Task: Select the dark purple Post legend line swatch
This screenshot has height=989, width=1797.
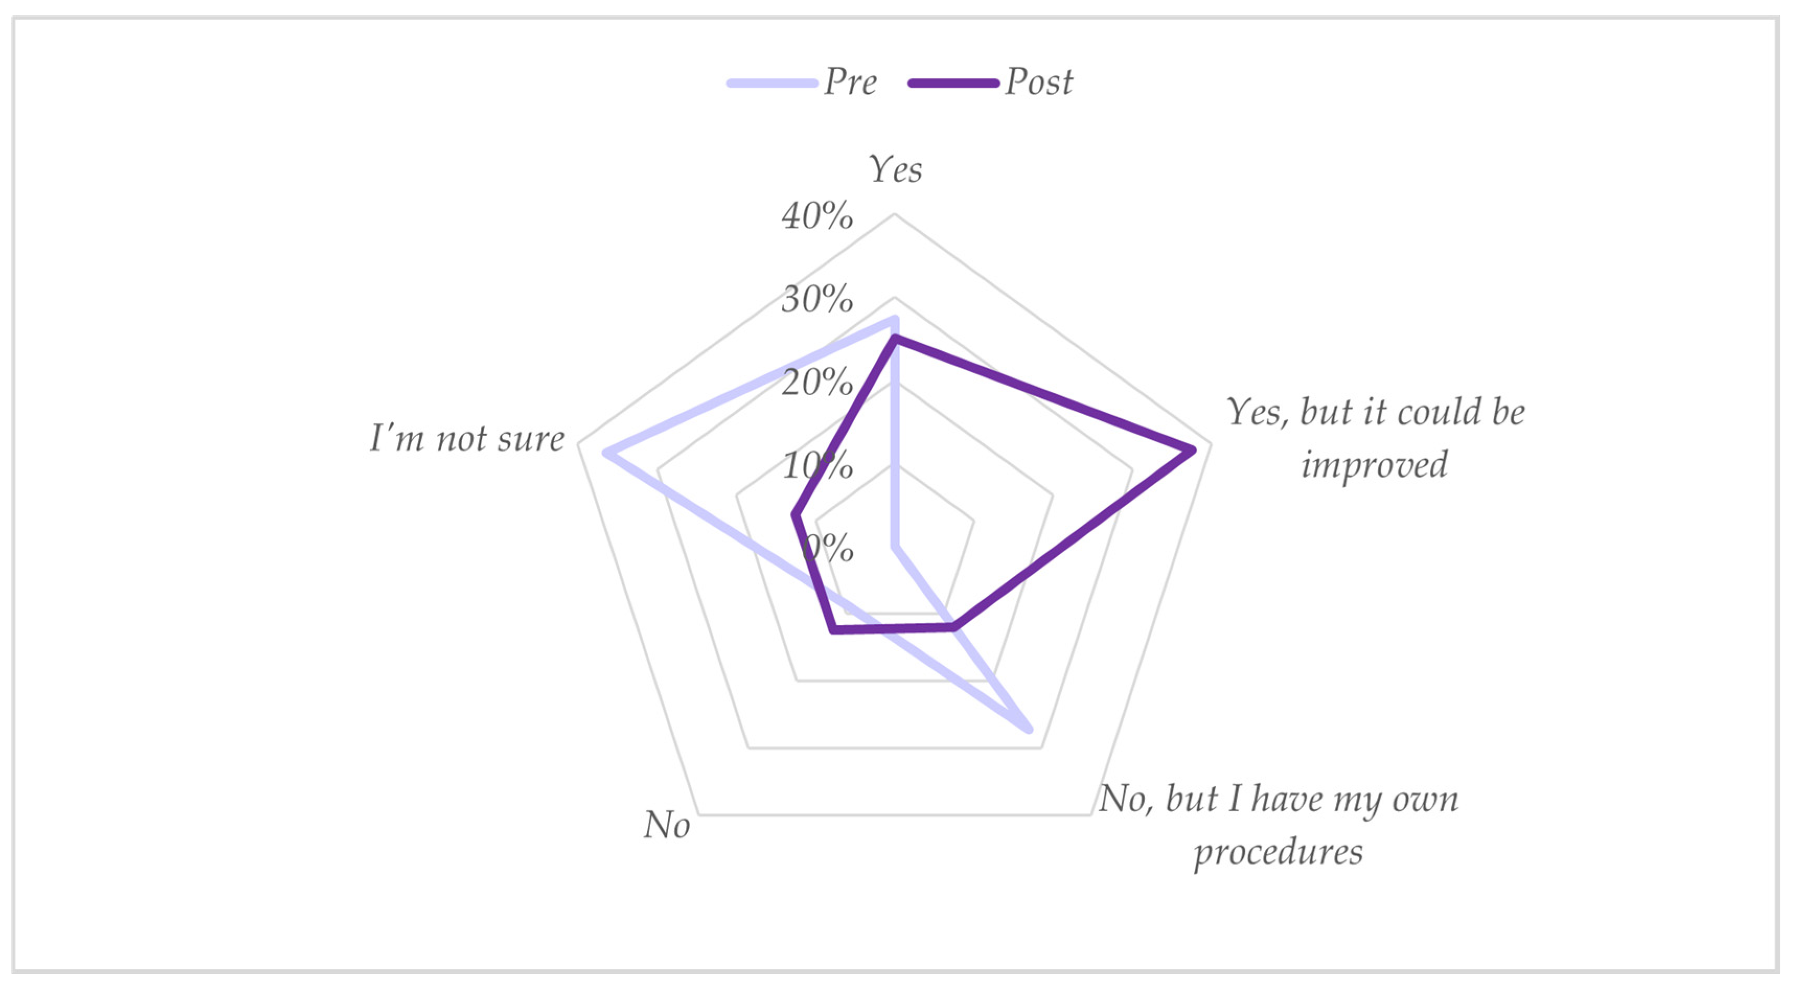Action: coord(953,83)
